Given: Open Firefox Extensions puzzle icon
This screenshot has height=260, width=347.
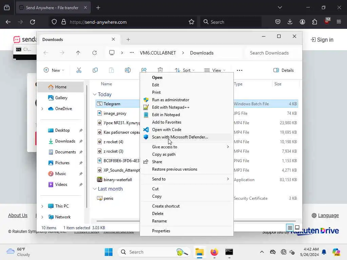Looking at the screenshot, I should pyautogui.click(x=314, y=22).
